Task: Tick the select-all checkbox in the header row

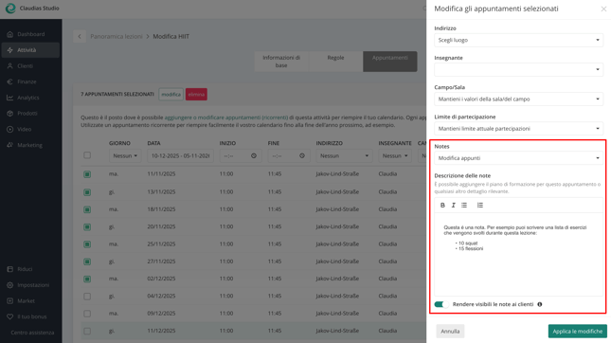Action: point(87,155)
